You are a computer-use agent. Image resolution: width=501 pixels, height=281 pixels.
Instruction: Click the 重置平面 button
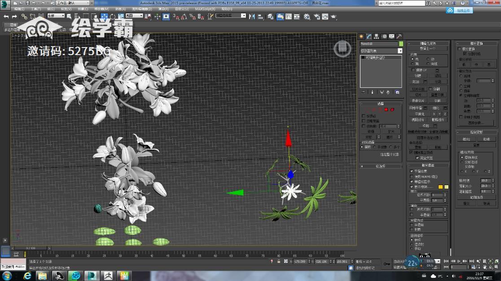[x=438, y=95]
